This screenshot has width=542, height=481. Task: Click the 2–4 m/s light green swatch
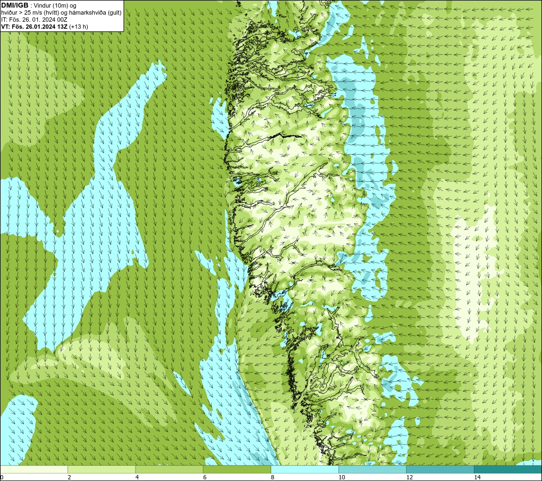[x=102, y=470]
